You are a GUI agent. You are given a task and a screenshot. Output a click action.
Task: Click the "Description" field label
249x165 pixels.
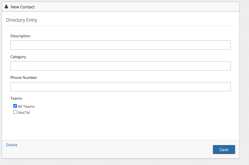20,36
